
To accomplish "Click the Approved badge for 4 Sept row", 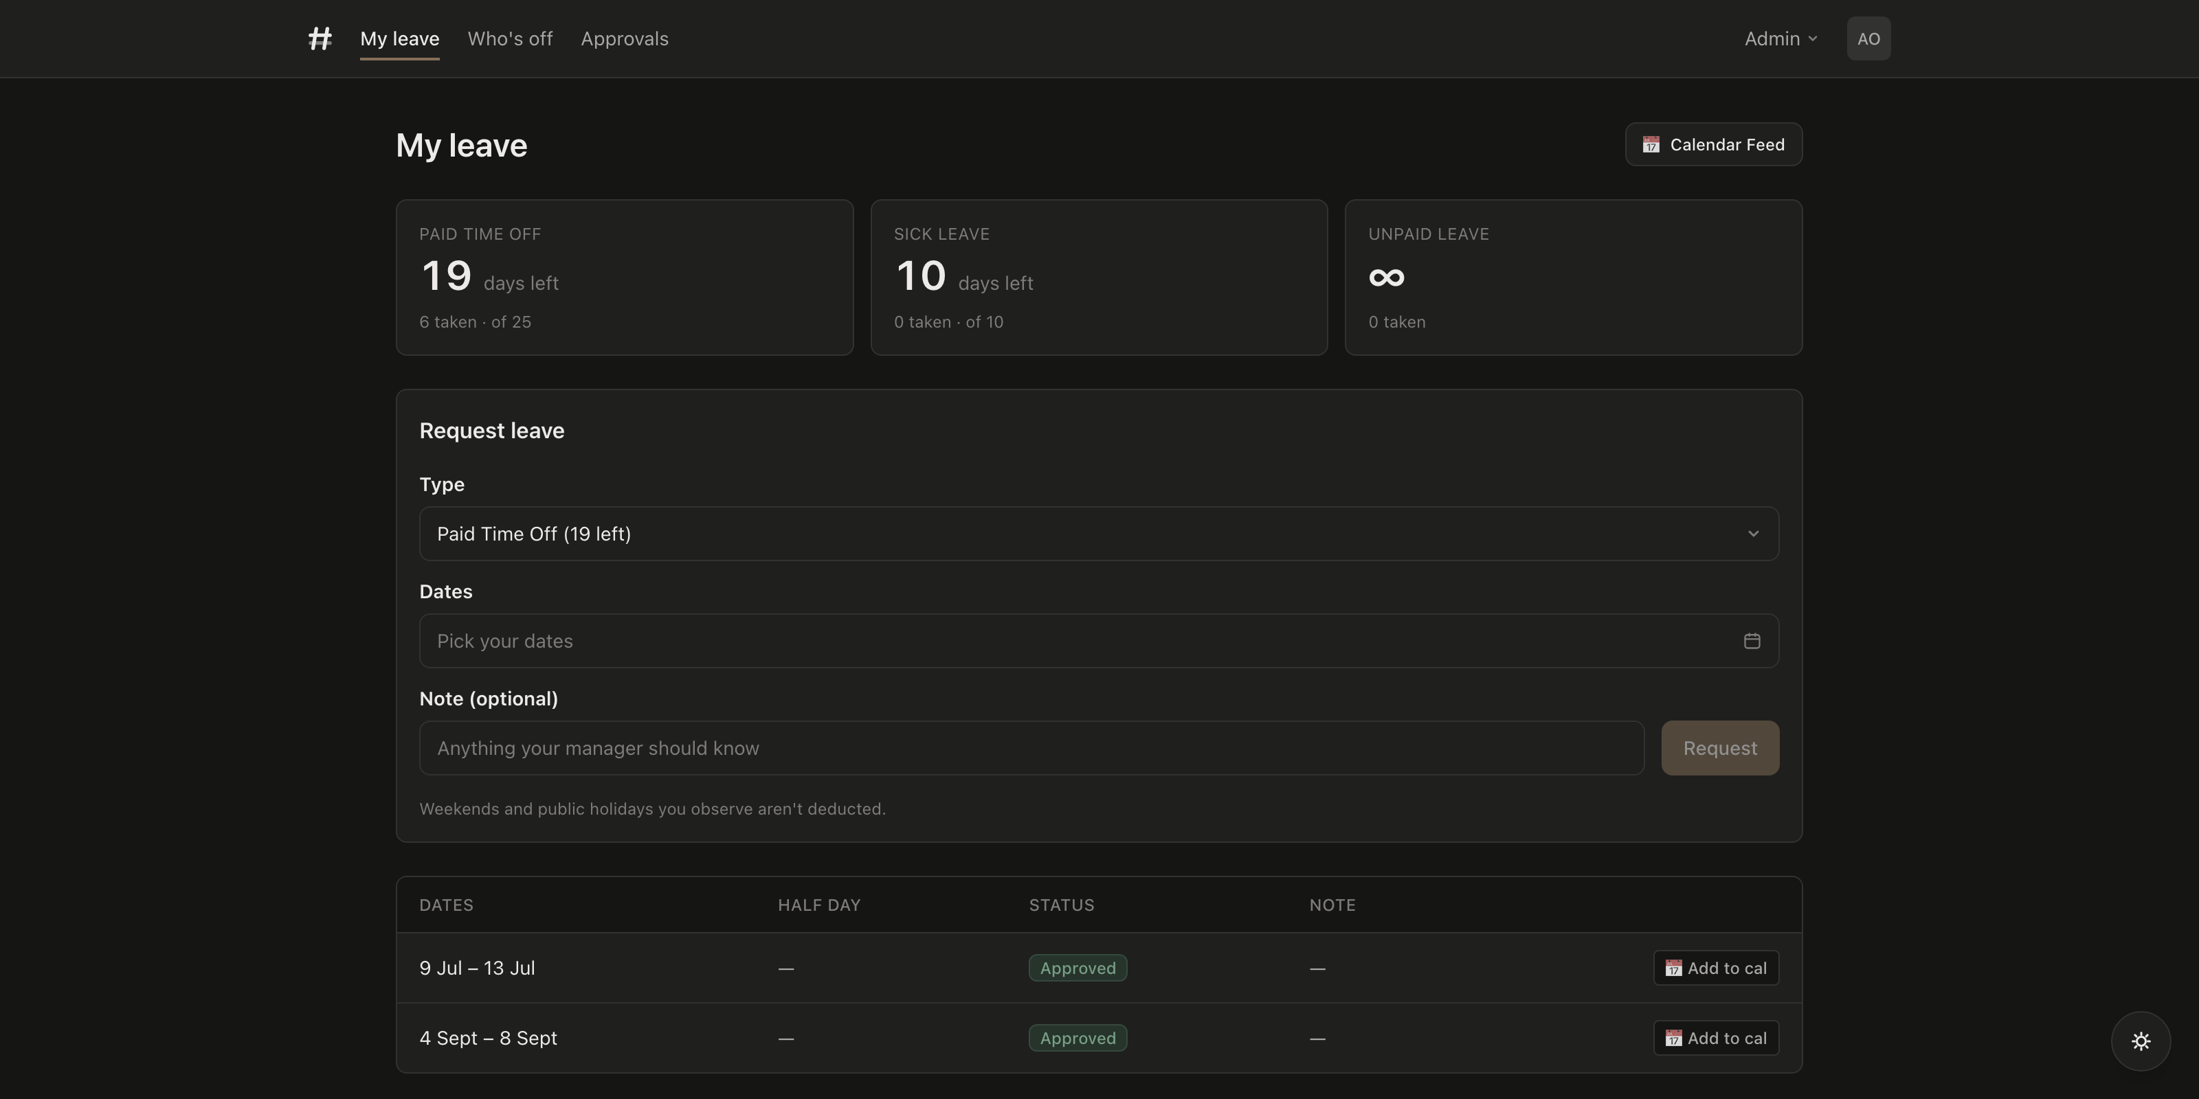I will tap(1078, 1038).
